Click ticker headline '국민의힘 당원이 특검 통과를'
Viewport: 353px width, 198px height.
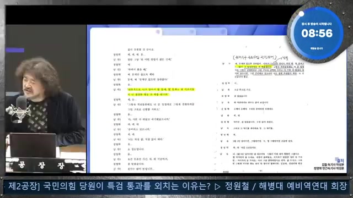coord(97,186)
